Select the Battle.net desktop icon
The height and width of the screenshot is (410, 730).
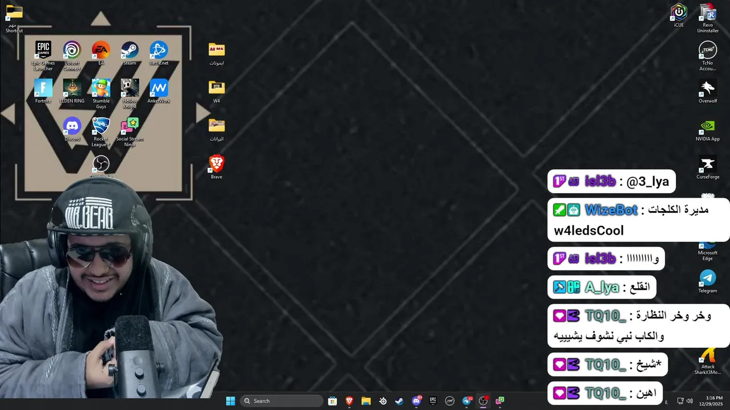[159, 53]
